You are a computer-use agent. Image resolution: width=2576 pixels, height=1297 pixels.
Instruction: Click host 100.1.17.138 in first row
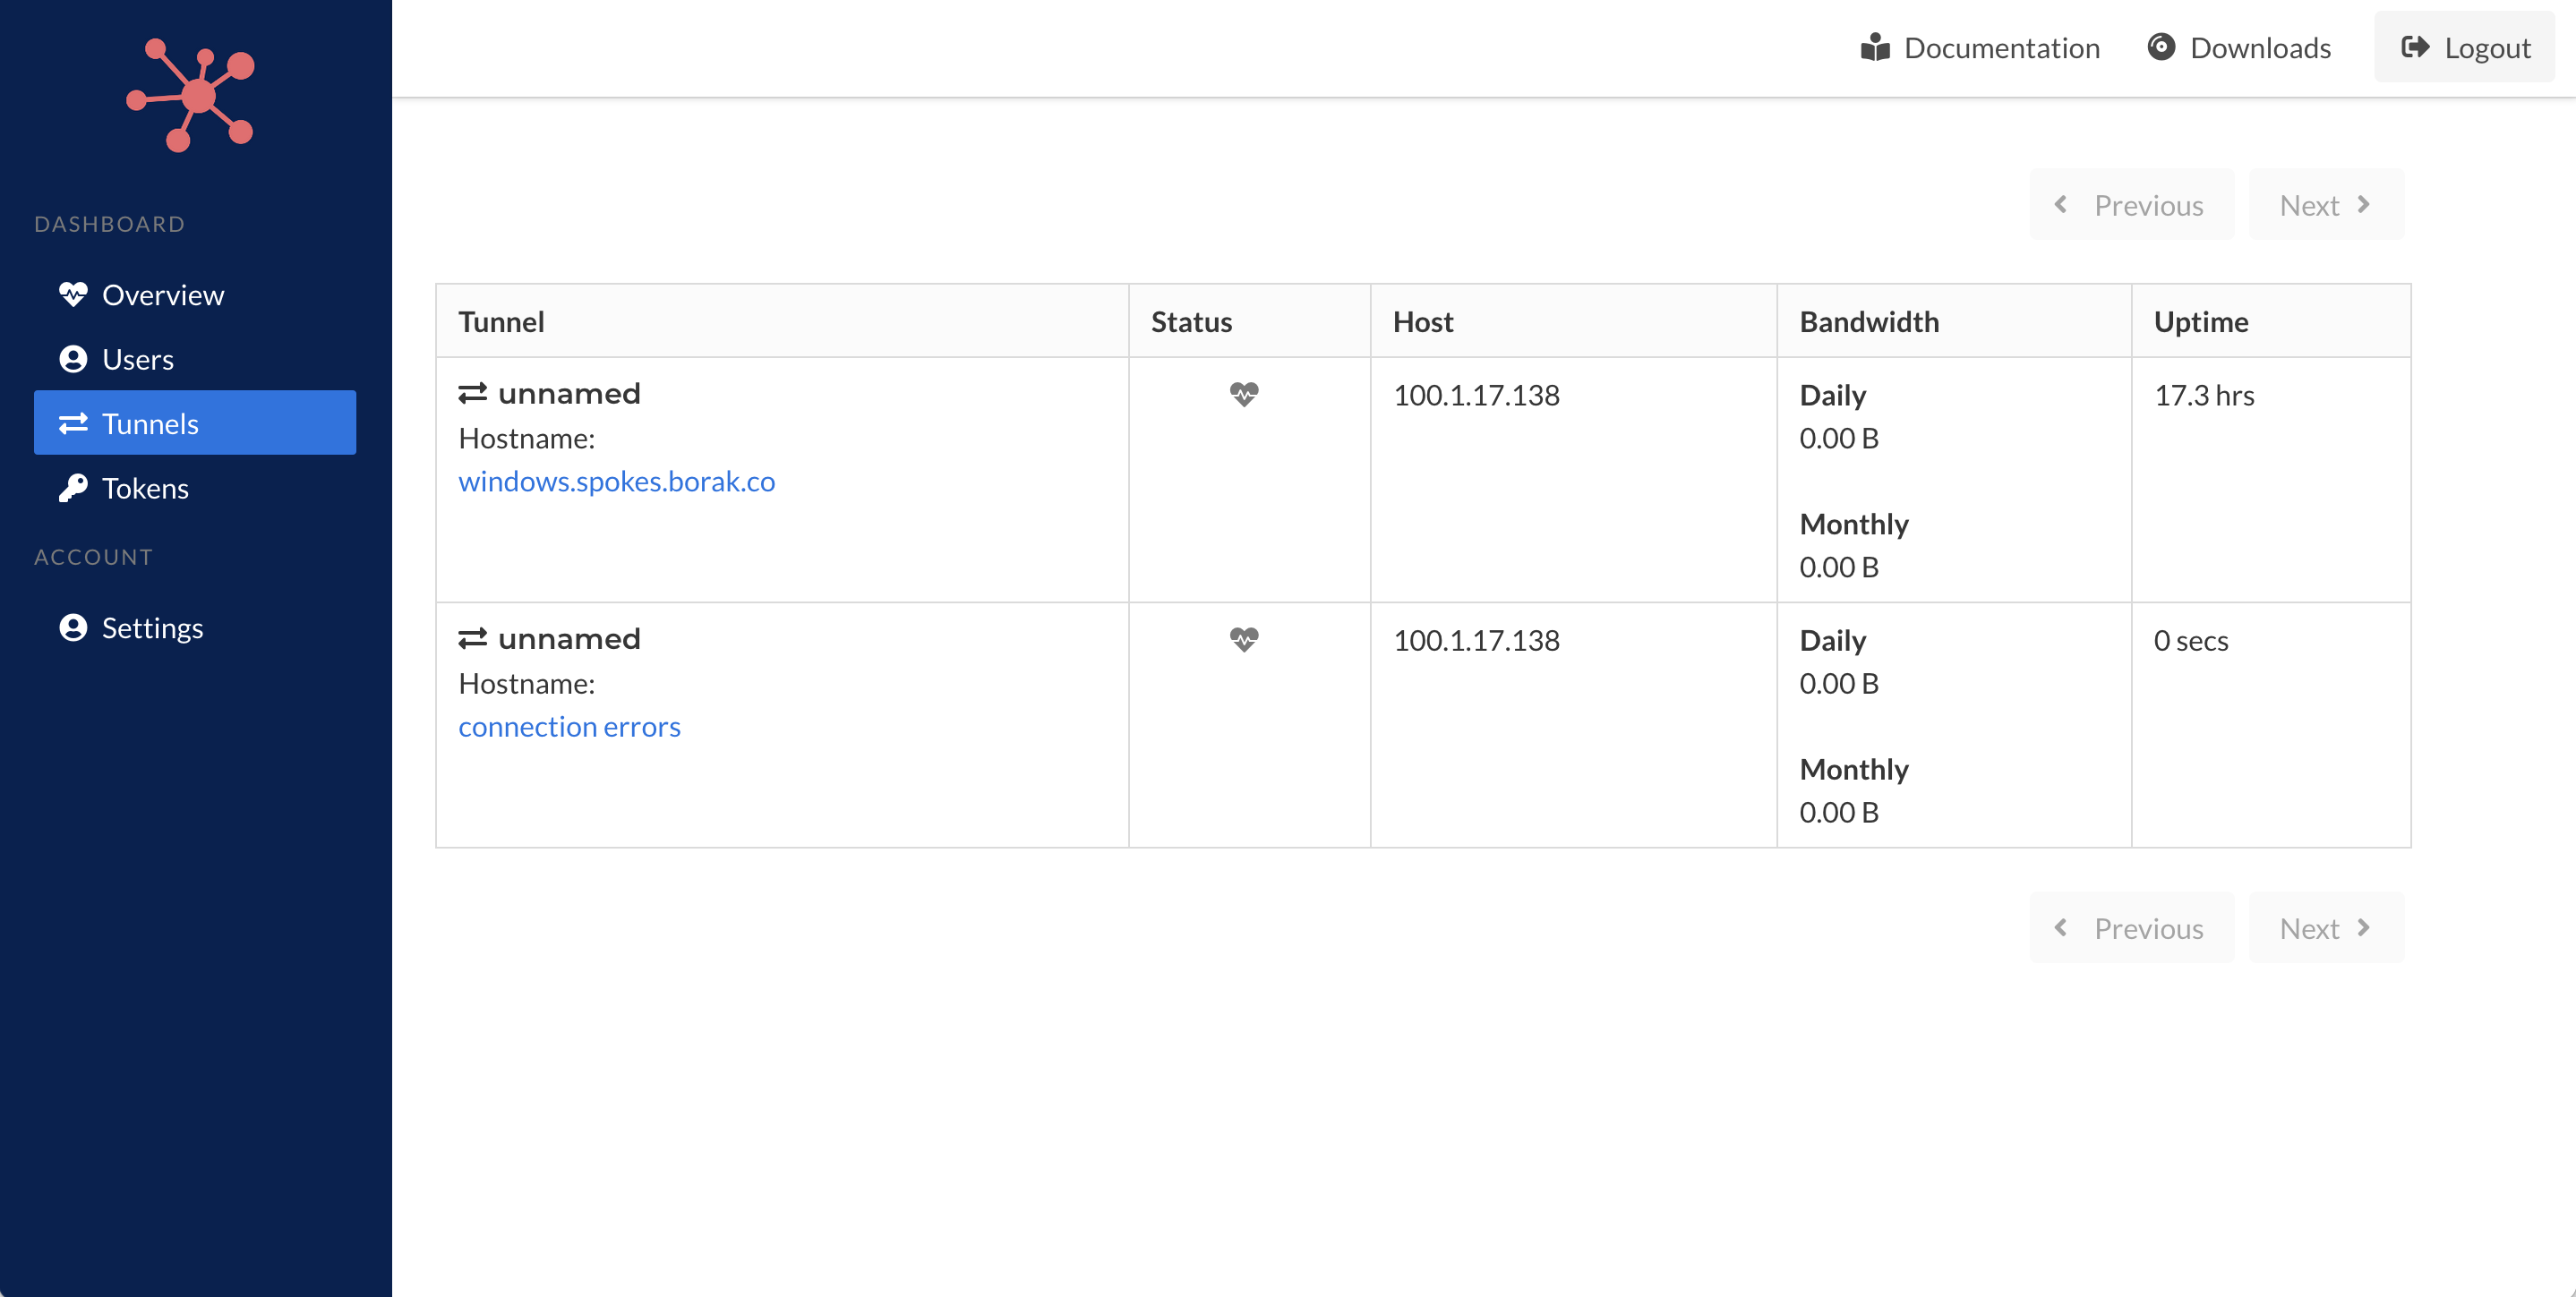(x=1476, y=395)
